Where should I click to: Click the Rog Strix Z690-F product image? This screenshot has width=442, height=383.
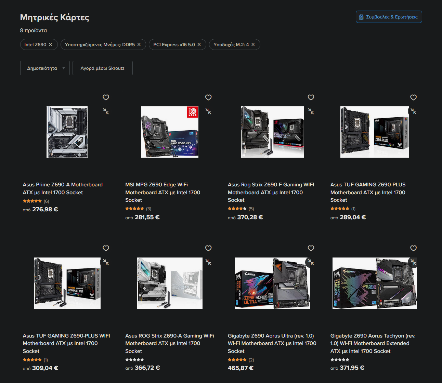coord(272,132)
